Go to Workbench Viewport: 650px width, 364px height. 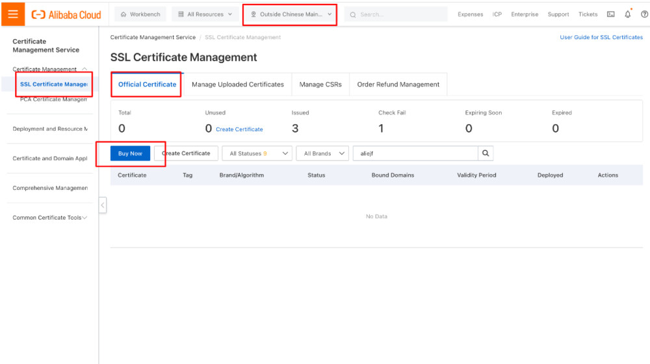point(140,14)
